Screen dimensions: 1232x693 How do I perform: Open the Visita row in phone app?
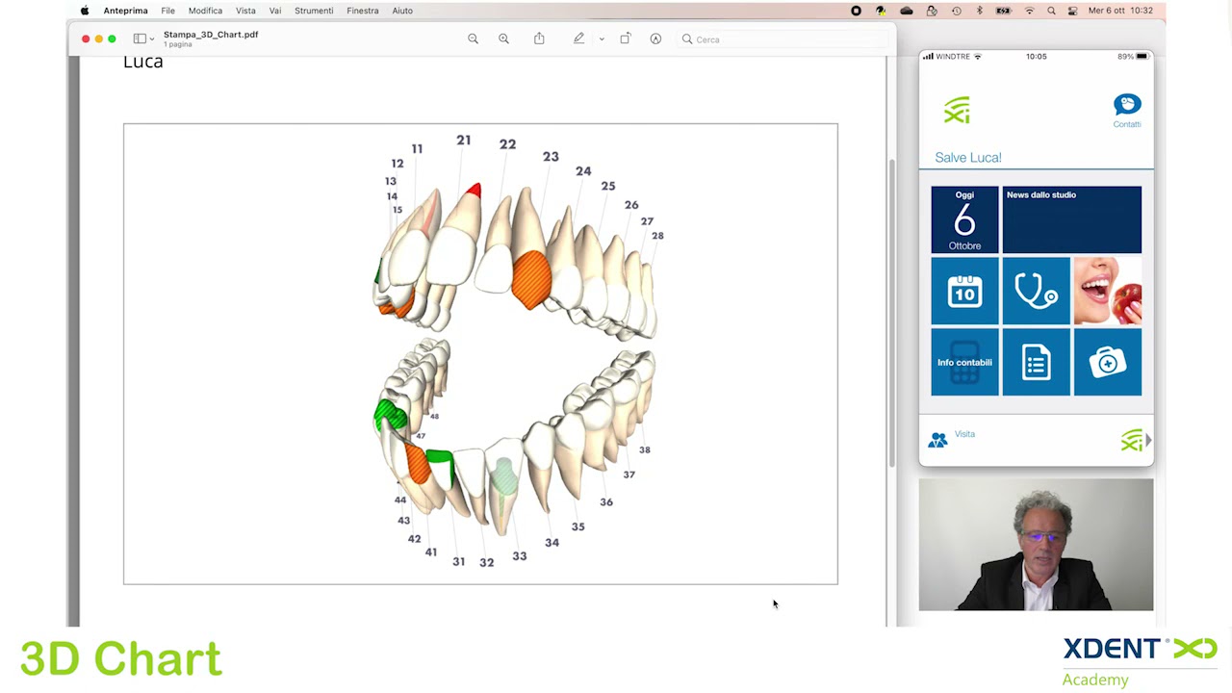[x=1036, y=440]
